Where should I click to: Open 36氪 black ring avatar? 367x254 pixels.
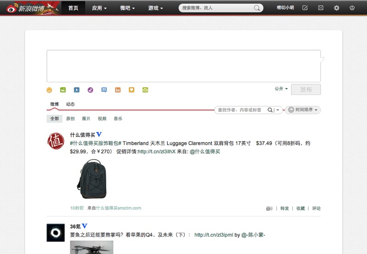click(x=56, y=233)
